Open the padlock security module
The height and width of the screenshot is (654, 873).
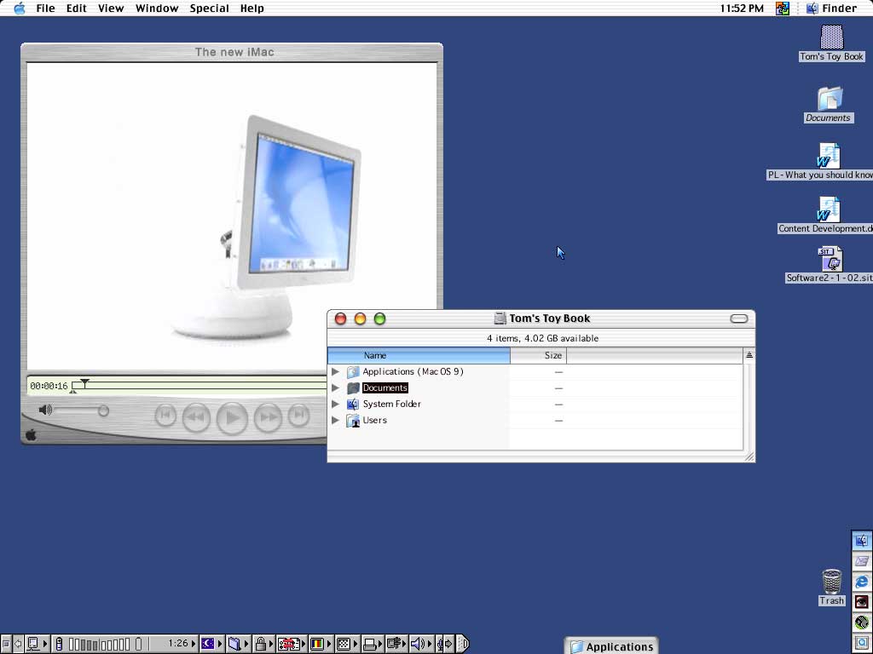[x=263, y=644]
